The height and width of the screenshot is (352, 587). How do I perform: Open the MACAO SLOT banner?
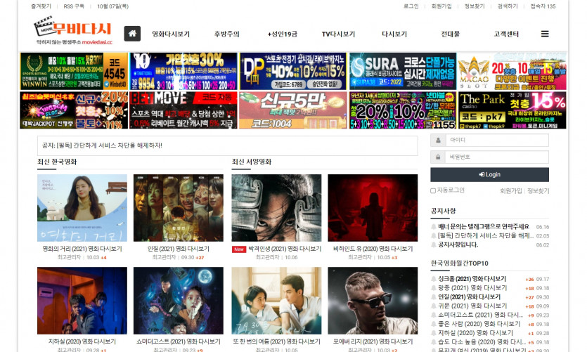512,72
